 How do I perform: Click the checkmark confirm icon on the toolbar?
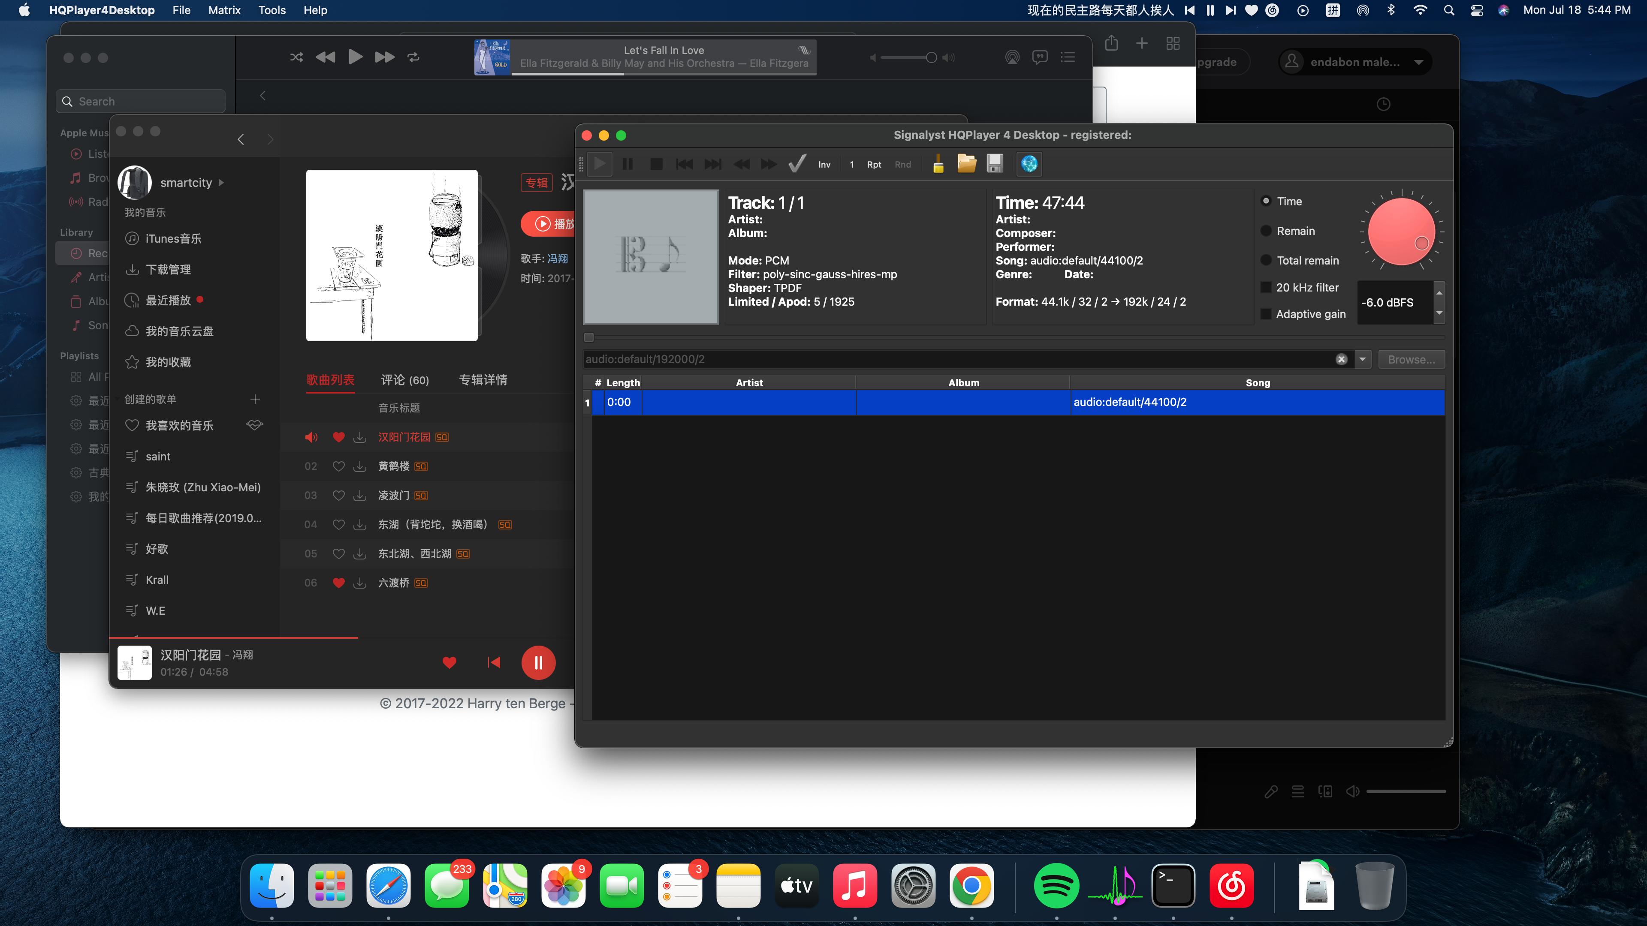(x=796, y=164)
